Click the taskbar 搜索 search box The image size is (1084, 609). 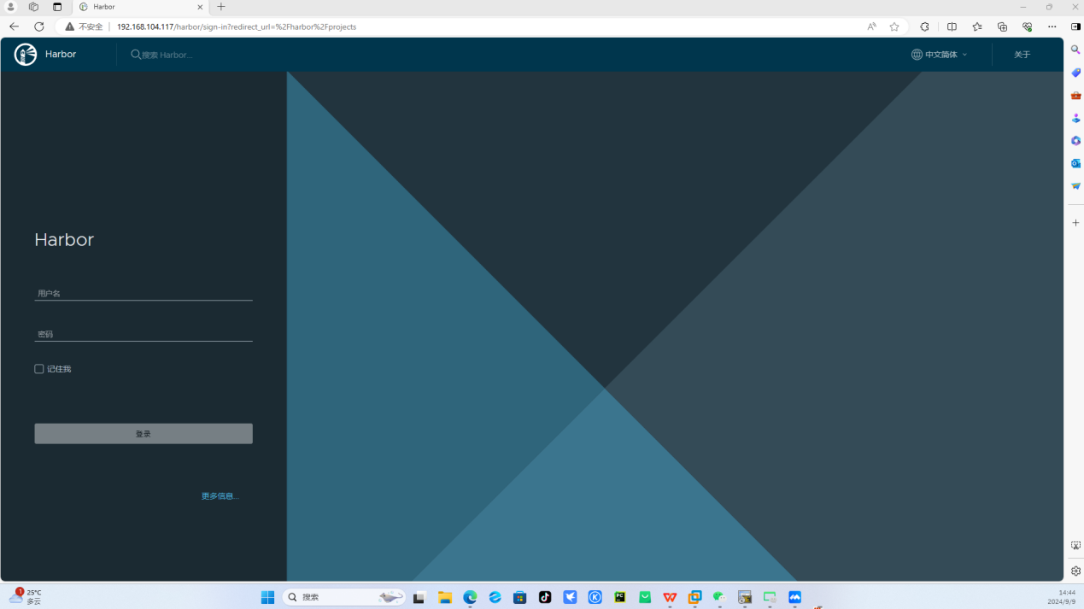coord(344,597)
